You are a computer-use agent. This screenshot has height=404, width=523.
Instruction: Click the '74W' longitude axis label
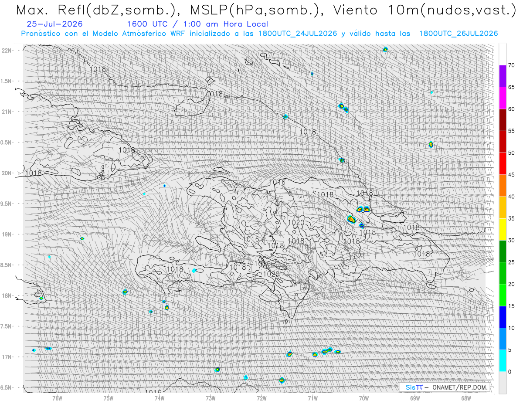coord(160,397)
